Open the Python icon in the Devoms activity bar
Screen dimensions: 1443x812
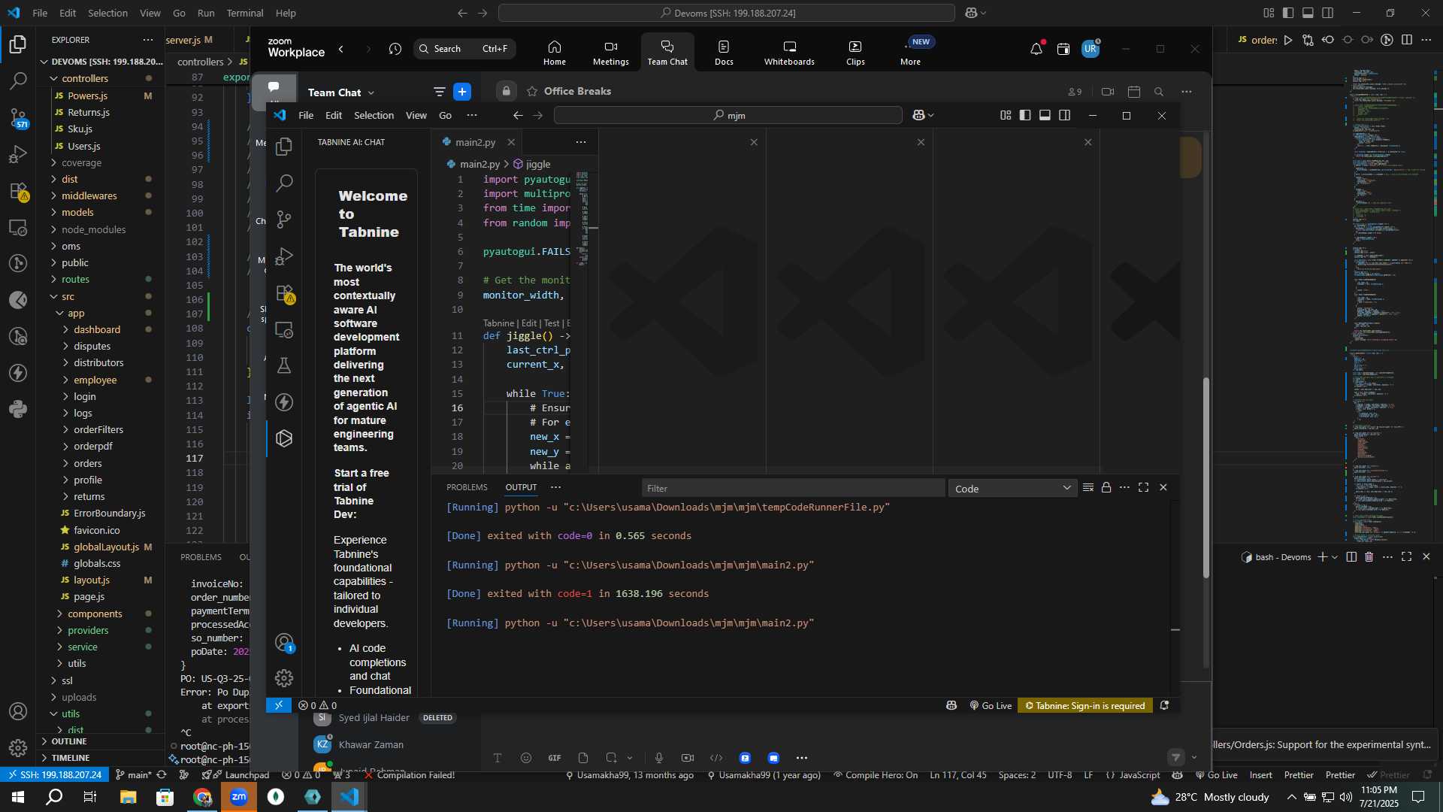tap(18, 410)
